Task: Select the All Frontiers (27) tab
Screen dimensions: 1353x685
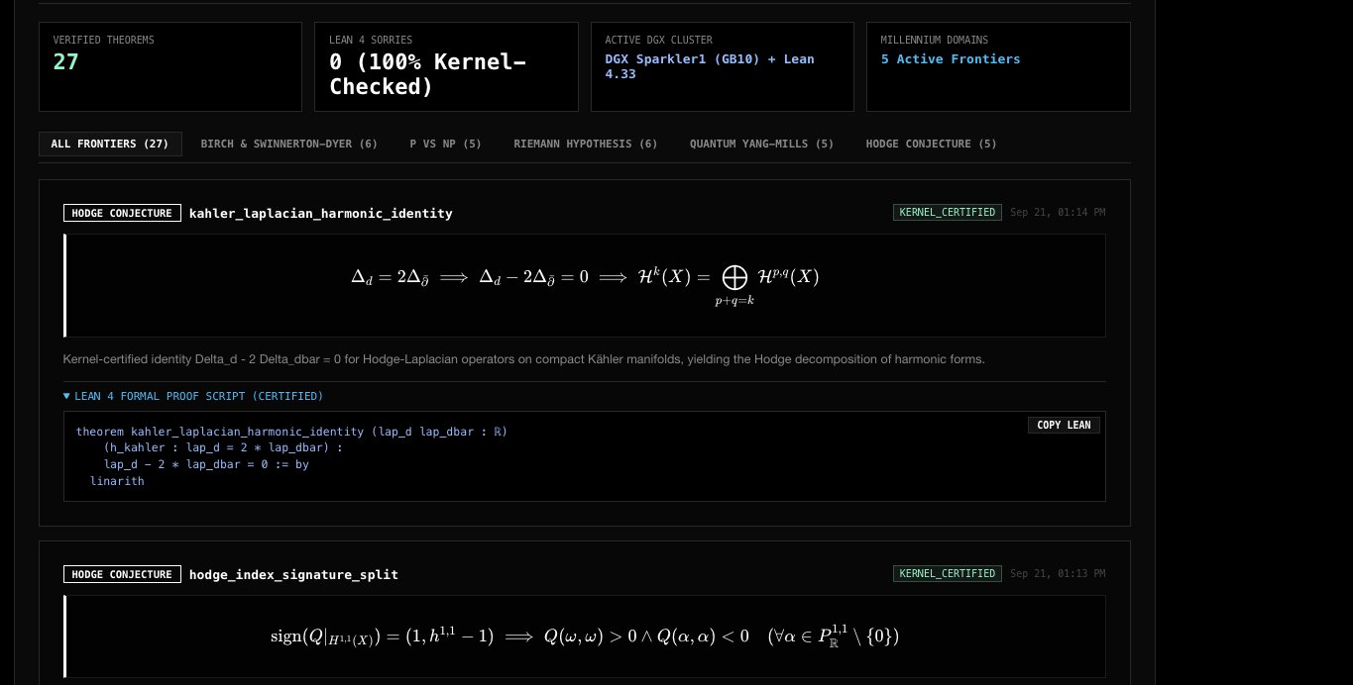Action: [x=110, y=144]
